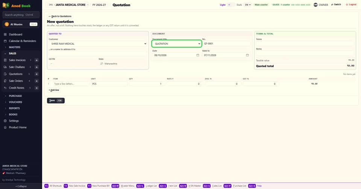Open Credit Notes in sidebar
Screen dimensions: 361x189
point(17,88)
